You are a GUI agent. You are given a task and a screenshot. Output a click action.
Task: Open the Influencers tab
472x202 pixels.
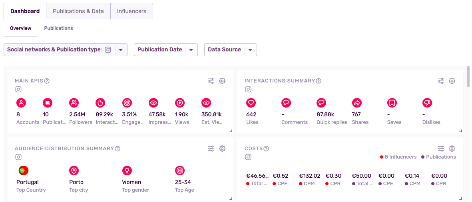131,11
